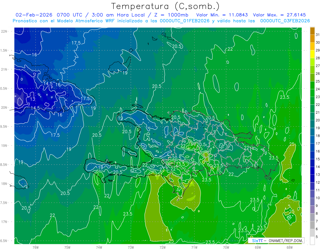
Task: Click legend scale value '5'
Action: (317, 237)
